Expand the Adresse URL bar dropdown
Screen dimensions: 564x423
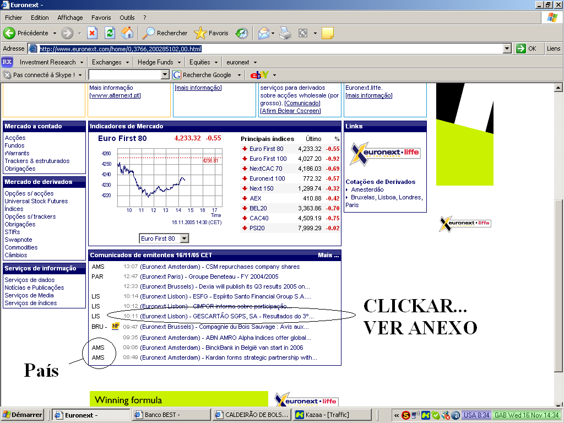pos(507,48)
